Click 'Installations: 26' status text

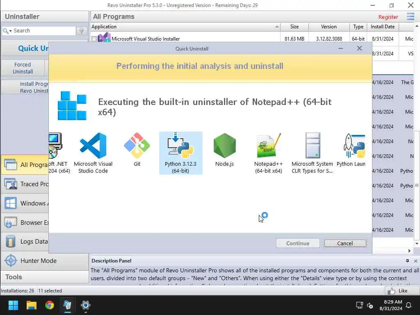pos(17,291)
